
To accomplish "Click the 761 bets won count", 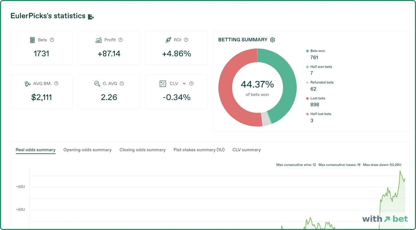I will coord(314,57).
